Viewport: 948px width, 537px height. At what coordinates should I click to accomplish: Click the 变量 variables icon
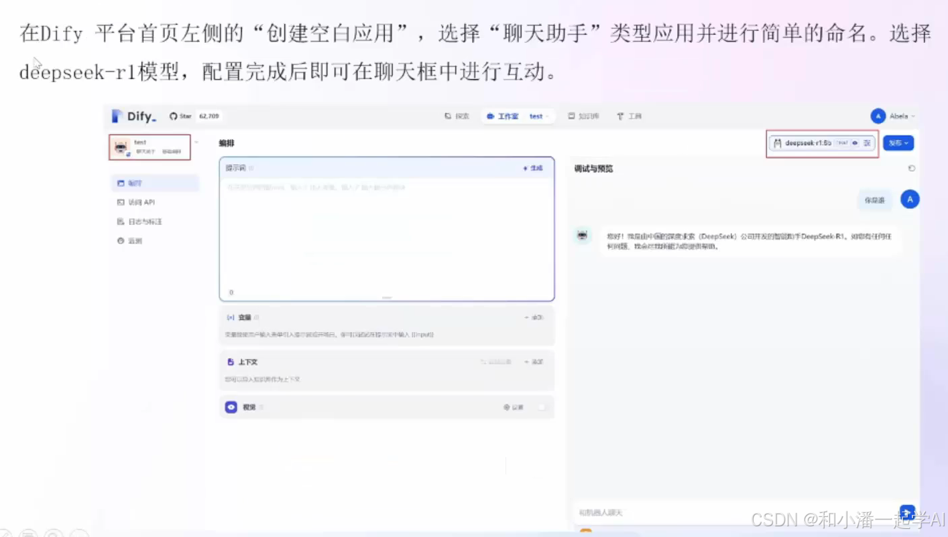click(231, 317)
